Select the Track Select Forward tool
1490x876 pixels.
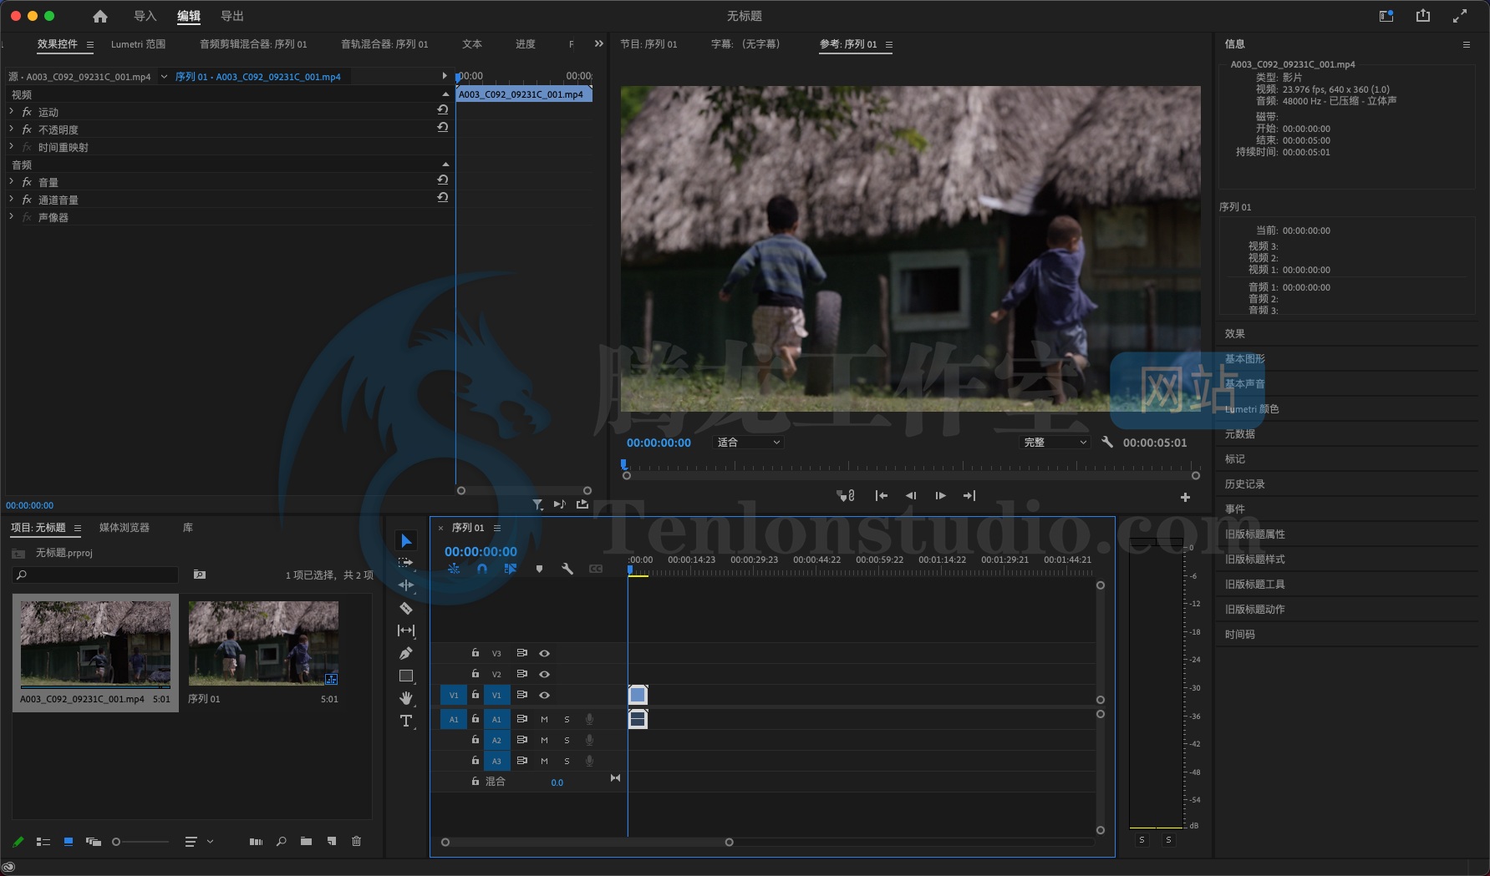pyautogui.click(x=406, y=563)
